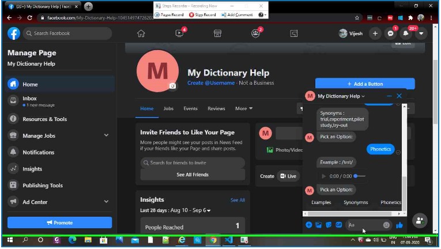Open the chat sticker icon
441x249 pixels.
[329, 225]
